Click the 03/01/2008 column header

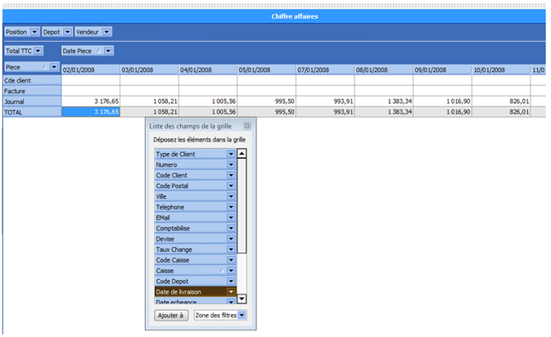click(x=149, y=70)
